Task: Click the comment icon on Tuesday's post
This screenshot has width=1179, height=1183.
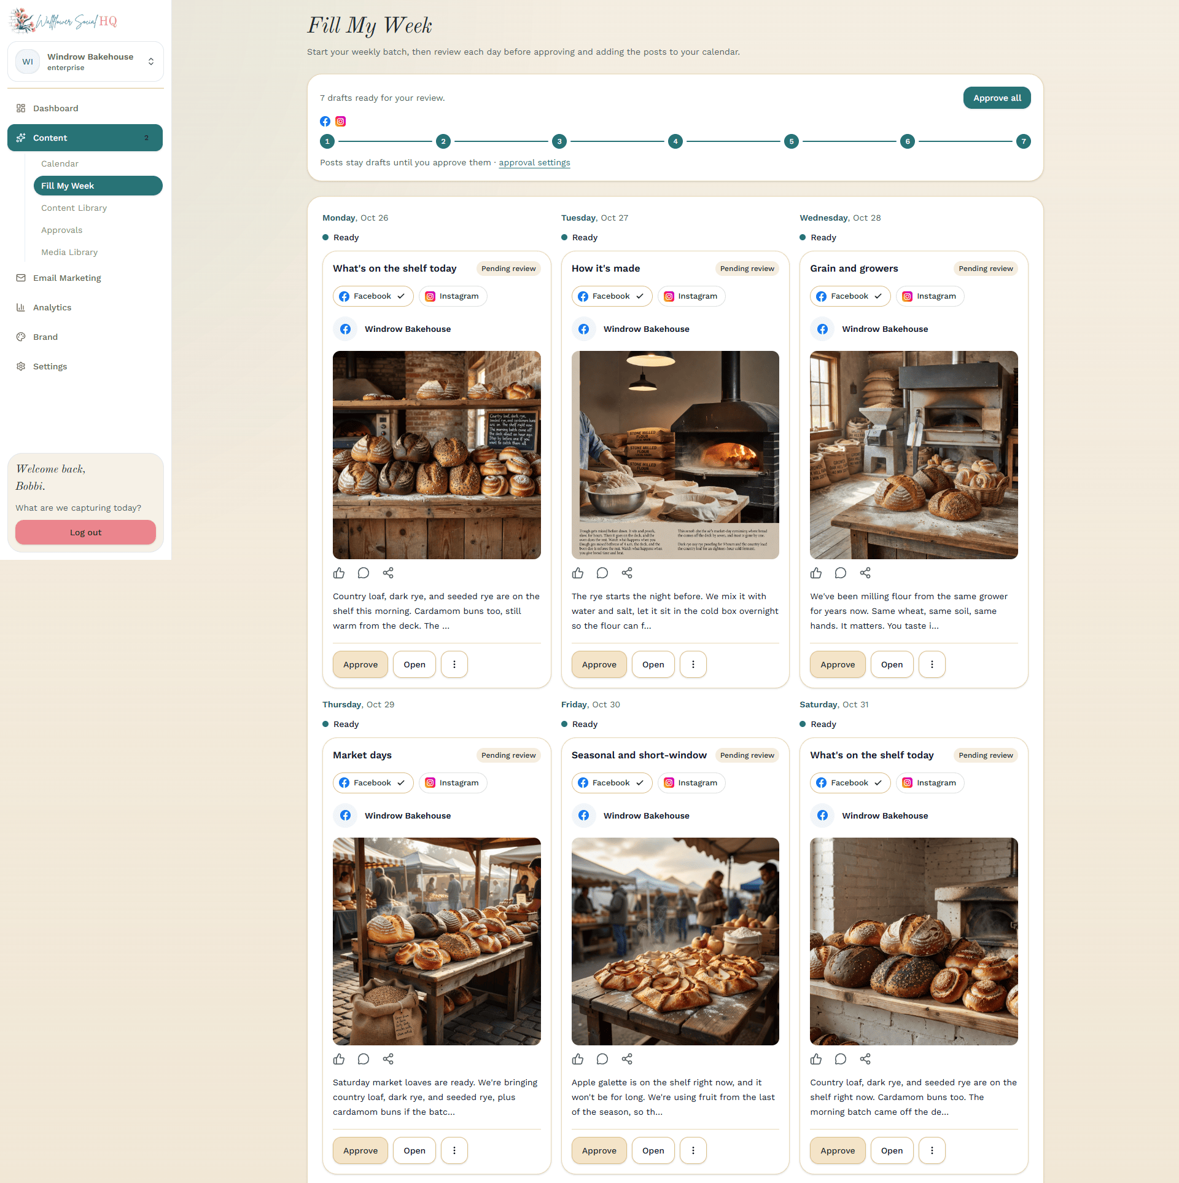Action: pos(602,573)
